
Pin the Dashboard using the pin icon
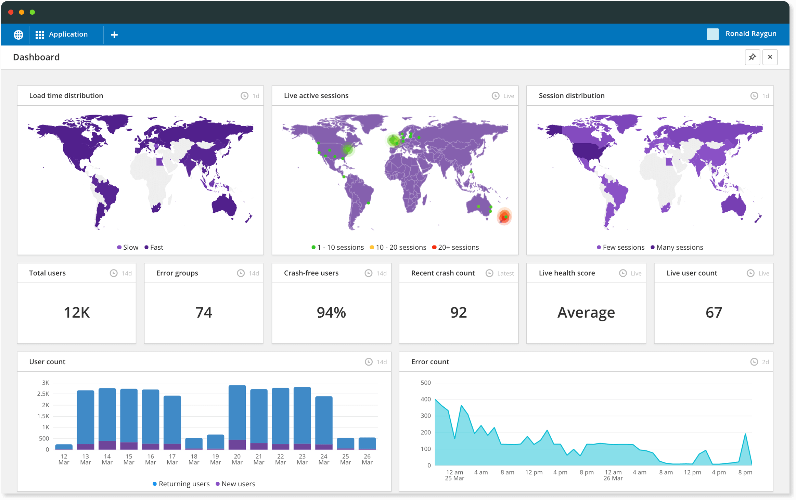click(752, 57)
